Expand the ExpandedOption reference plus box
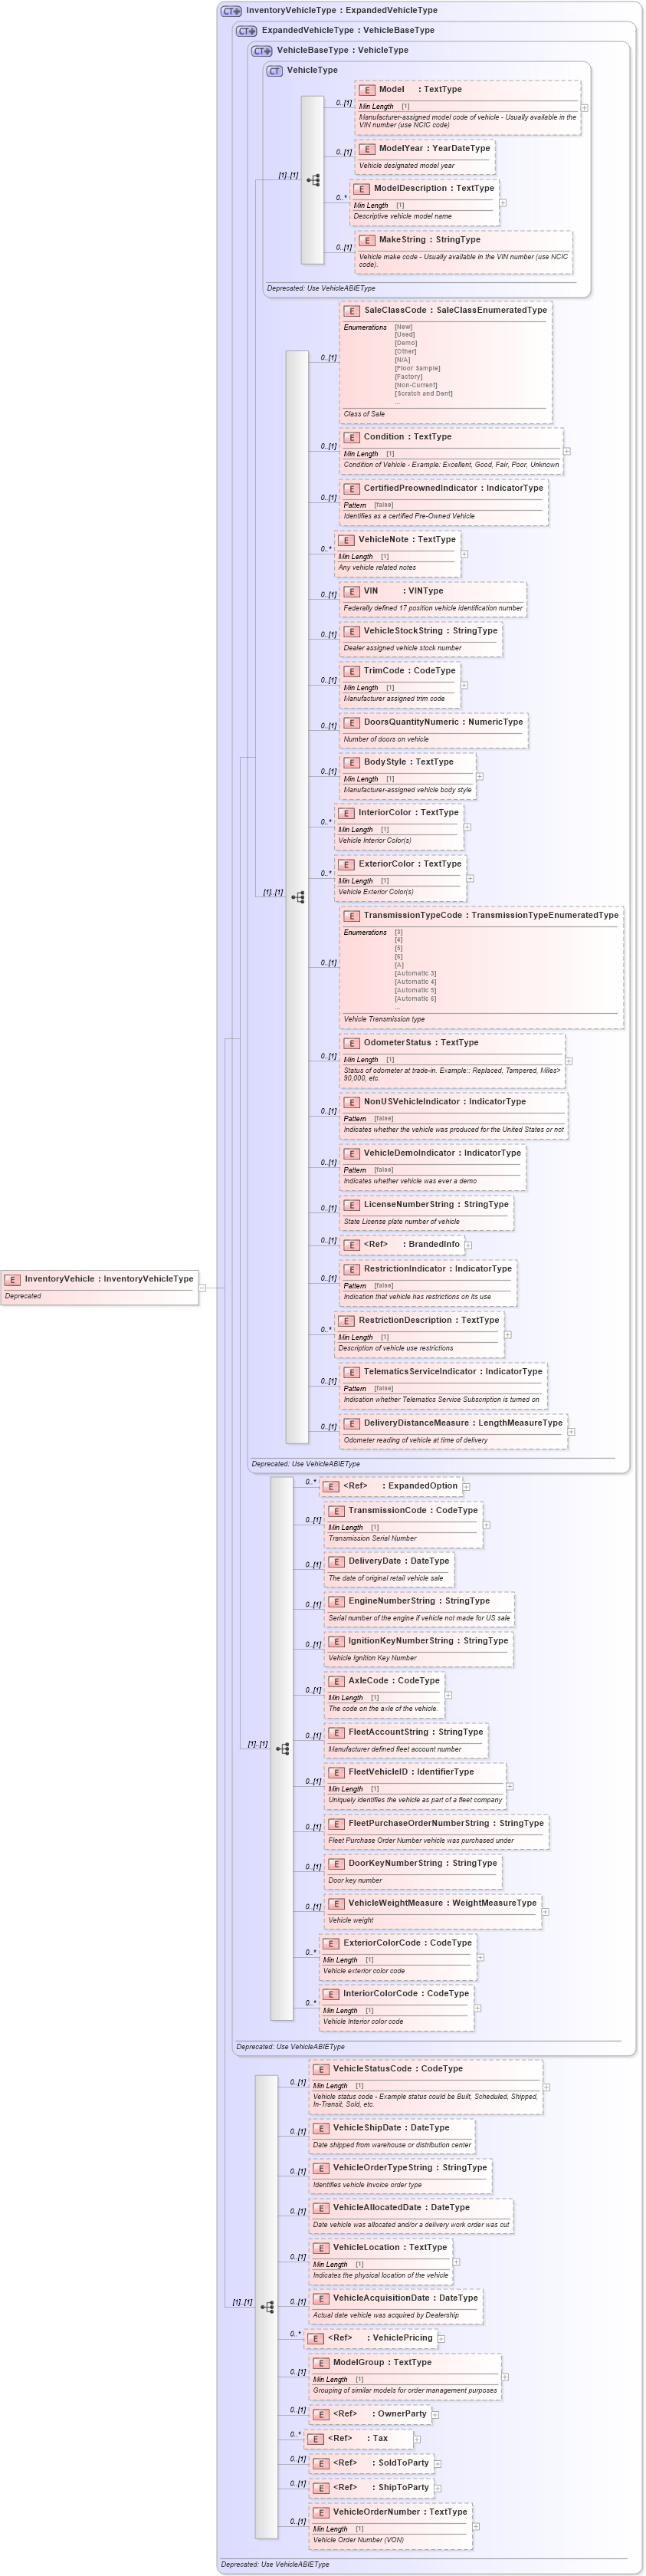Viewport: 646px width, 2576px height. click(466, 1487)
